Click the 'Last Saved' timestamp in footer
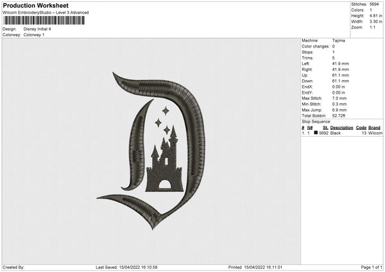This screenshot has width=385, height=272. (126, 268)
